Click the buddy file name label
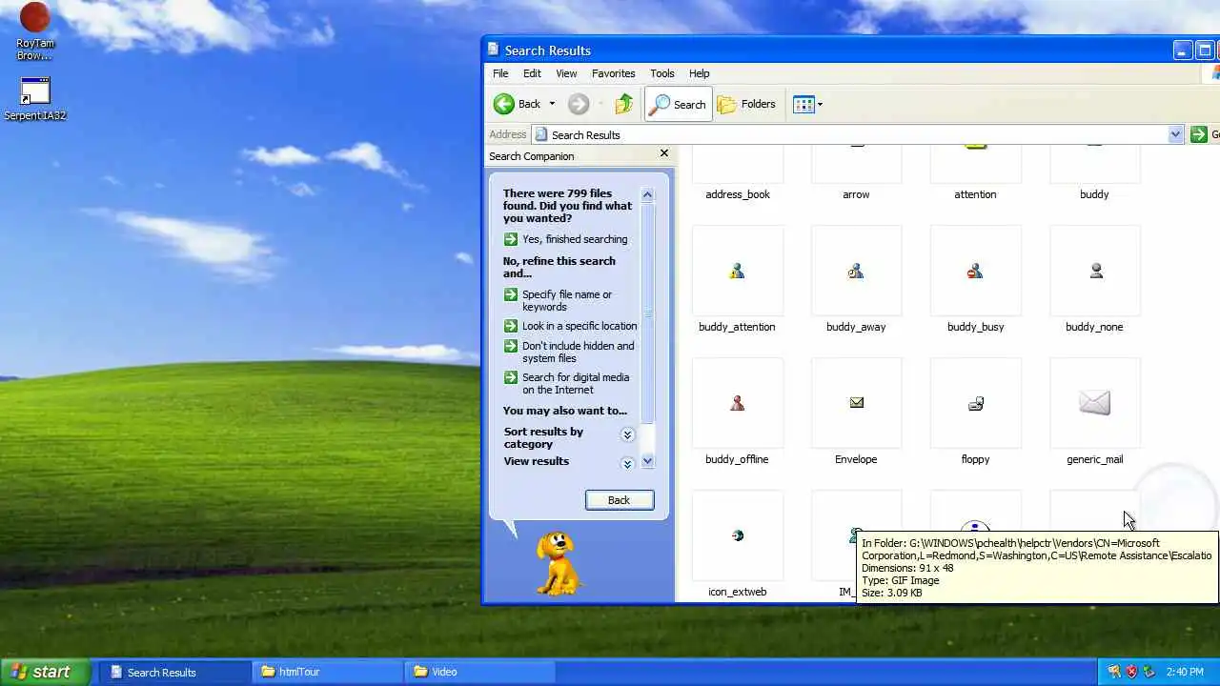Screen dimensions: 1220x686 pos(1094,194)
